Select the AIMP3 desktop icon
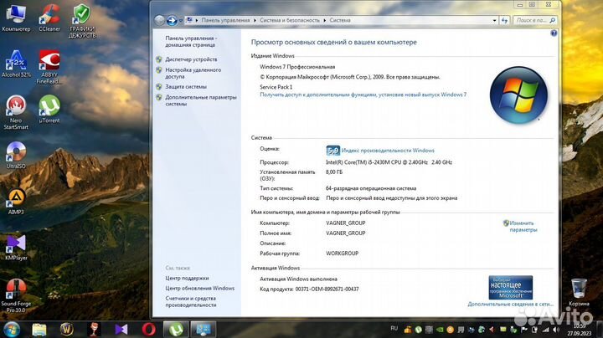 [16, 202]
